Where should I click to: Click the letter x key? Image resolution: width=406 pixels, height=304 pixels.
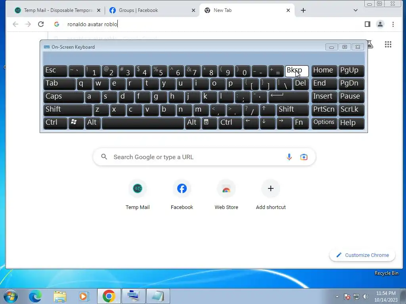[x=118, y=110]
